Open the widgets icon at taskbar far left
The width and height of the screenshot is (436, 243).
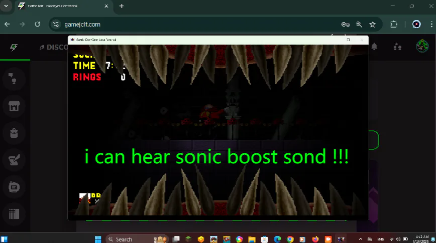coord(4,239)
